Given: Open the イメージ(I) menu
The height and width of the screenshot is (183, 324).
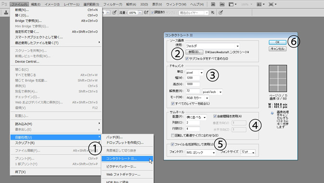Looking at the screenshot, I should point(52,4).
